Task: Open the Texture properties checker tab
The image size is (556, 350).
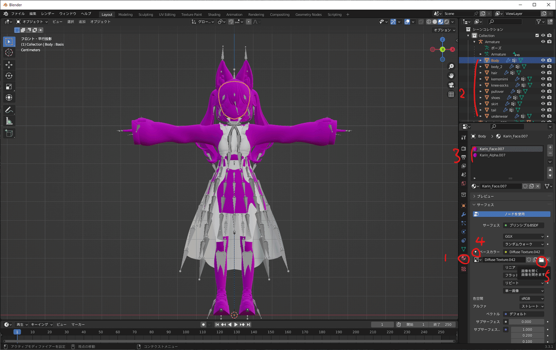Action: tap(463, 269)
